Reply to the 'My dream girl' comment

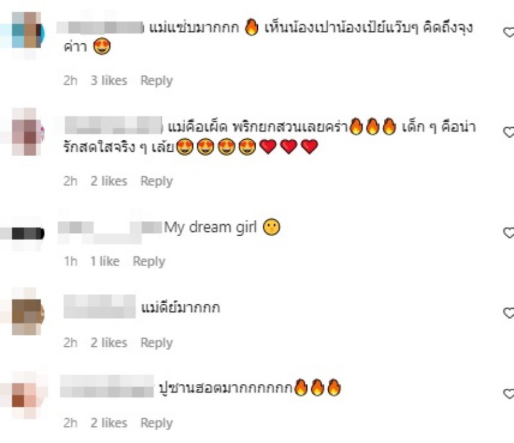coord(149,262)
